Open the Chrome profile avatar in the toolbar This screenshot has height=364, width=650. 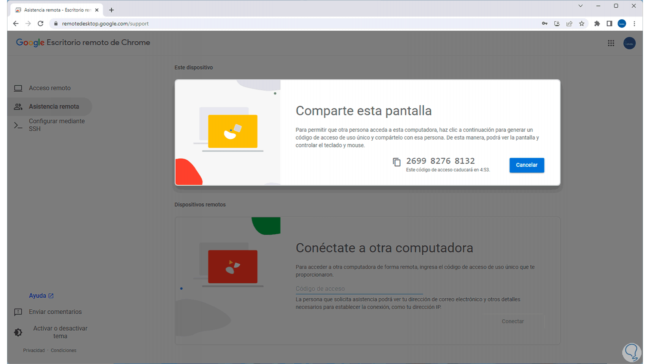622,24
